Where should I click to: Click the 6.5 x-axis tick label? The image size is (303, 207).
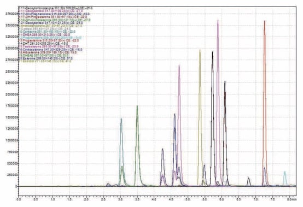(238, 199)
